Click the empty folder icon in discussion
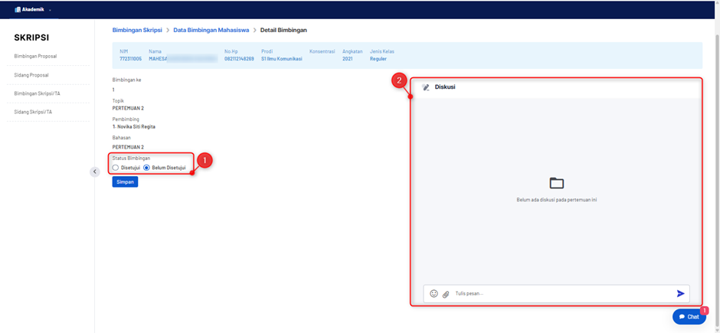This screenshot has height=333, width=720. click(557, 184)
